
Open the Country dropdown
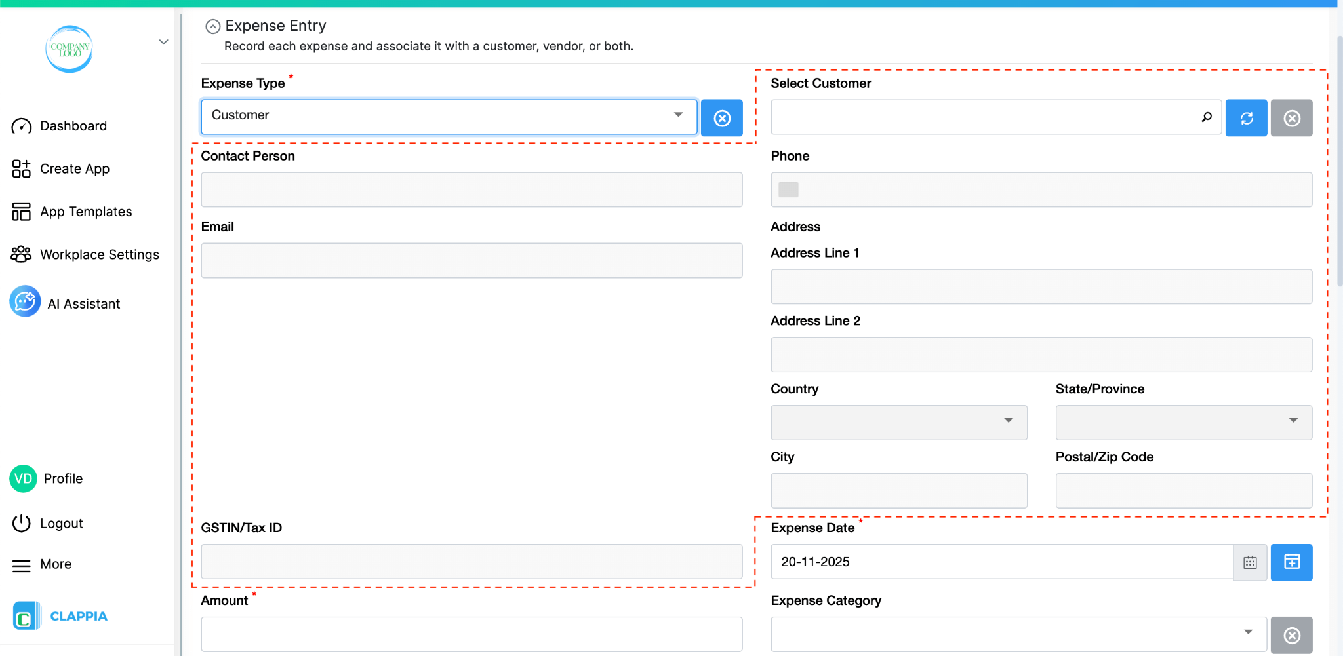tap(1008, 422)
